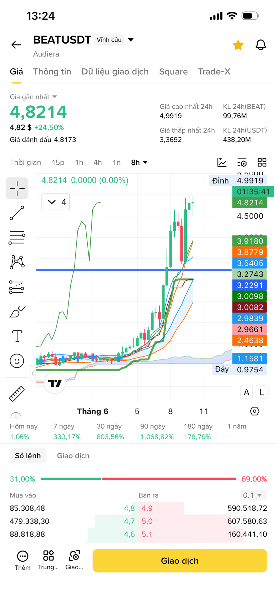
Task: Toggle auto scale with A button
Action: (x=247, y=392)
